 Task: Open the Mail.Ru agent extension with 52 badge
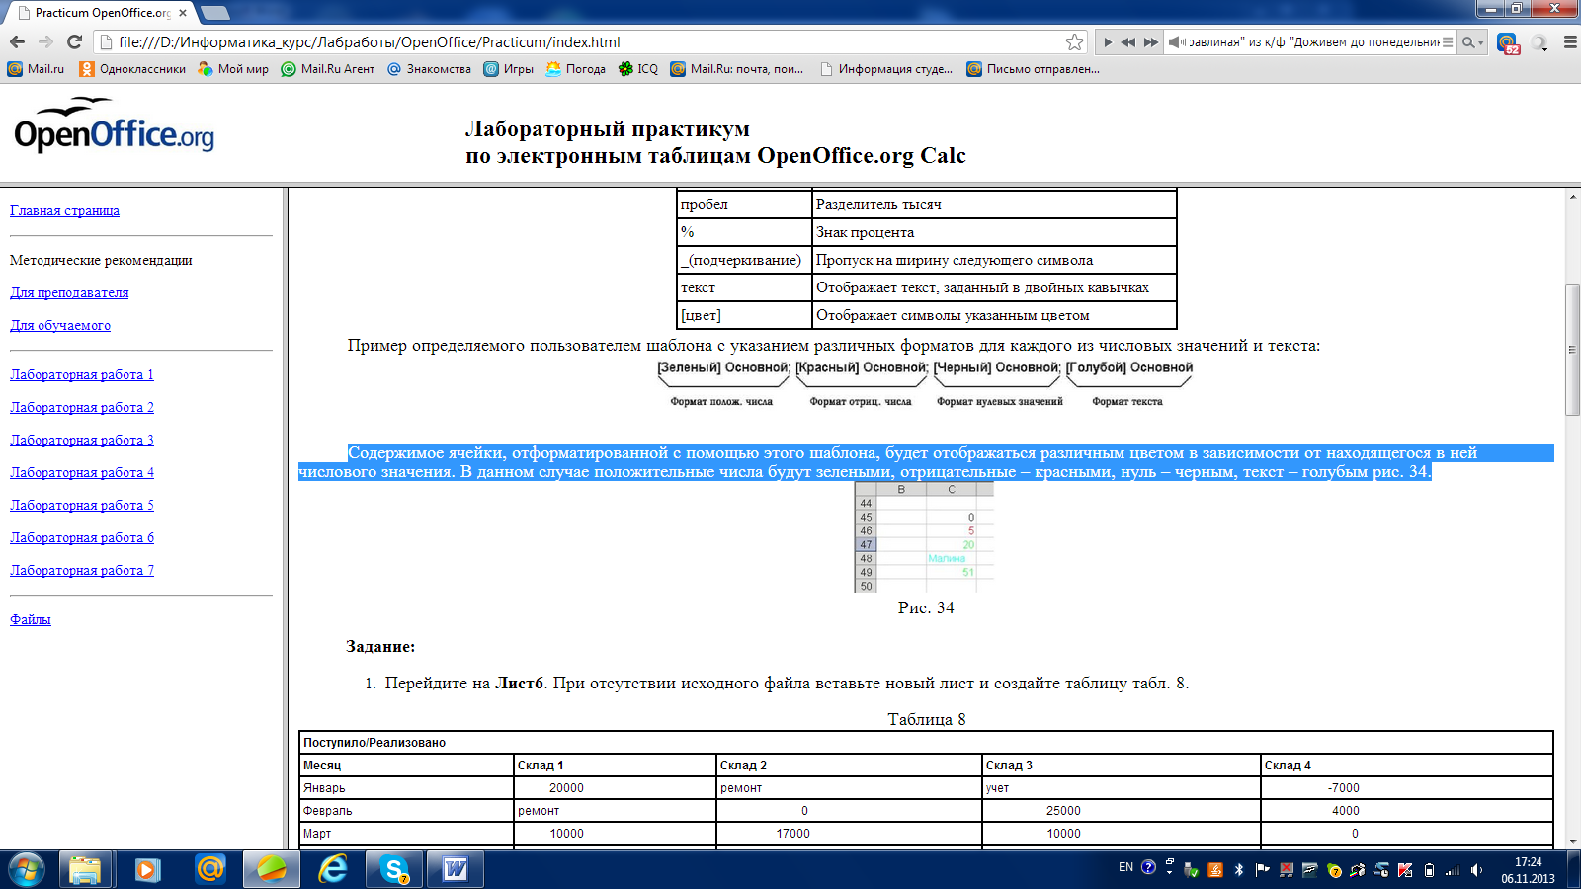click(1507, 43)
